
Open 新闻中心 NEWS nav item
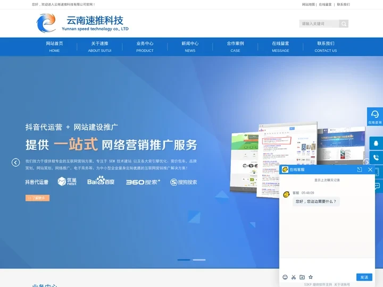(x=190, y=47)
